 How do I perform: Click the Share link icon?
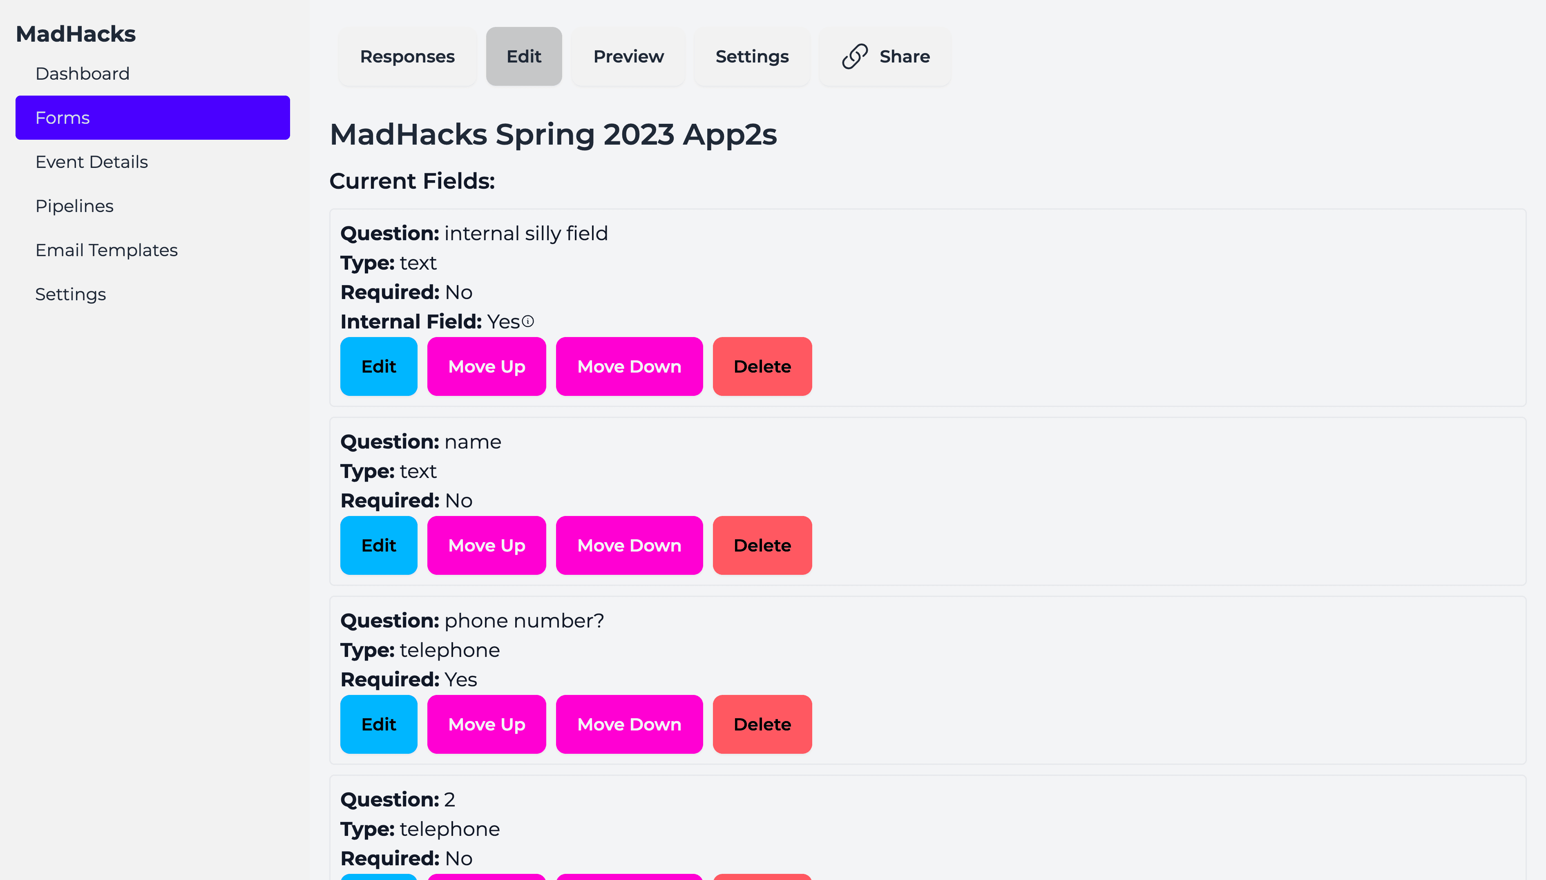(x=855, y=56)
